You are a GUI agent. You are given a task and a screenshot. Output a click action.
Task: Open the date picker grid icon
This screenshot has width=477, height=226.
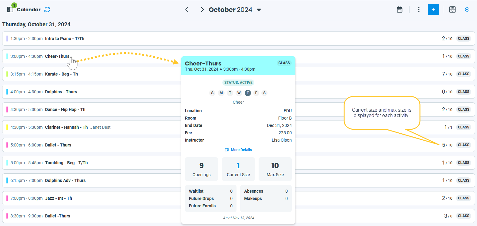pyautogui.click(x=452, y=9)
